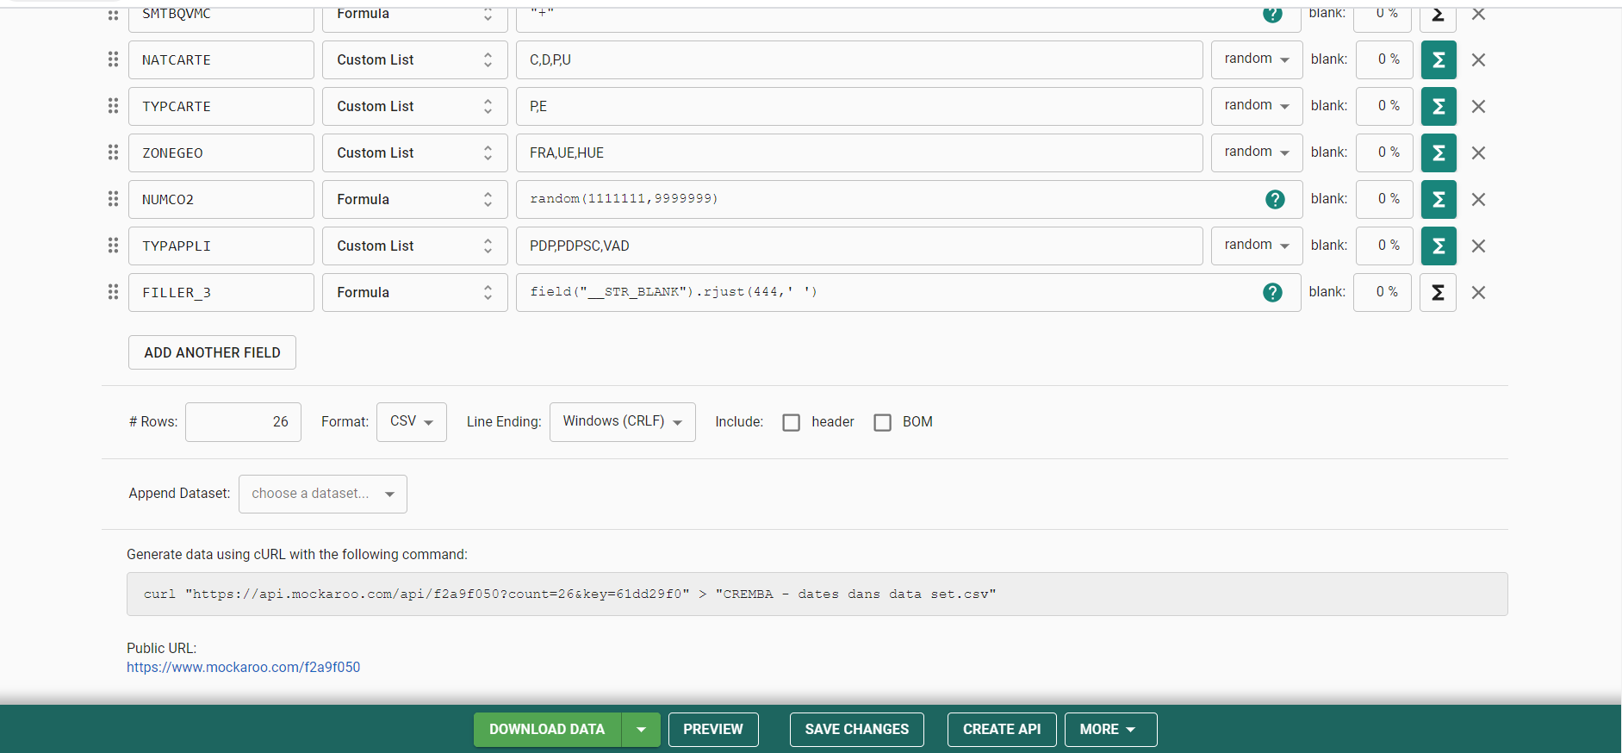The width and height of the screenshot is (1622, 753).
Task: Click the help icon in NUMCO2 formula
Action: pyautogui.click(x=1275, y=200)
